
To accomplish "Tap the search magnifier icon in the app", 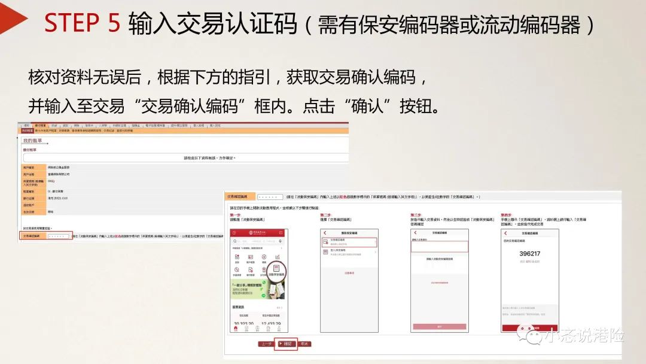I will pyautogui.click(x=234, y=241).
